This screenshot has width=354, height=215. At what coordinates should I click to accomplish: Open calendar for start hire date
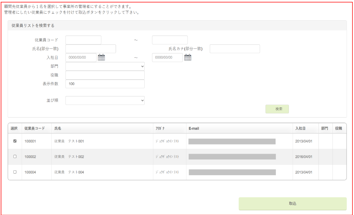101,57
